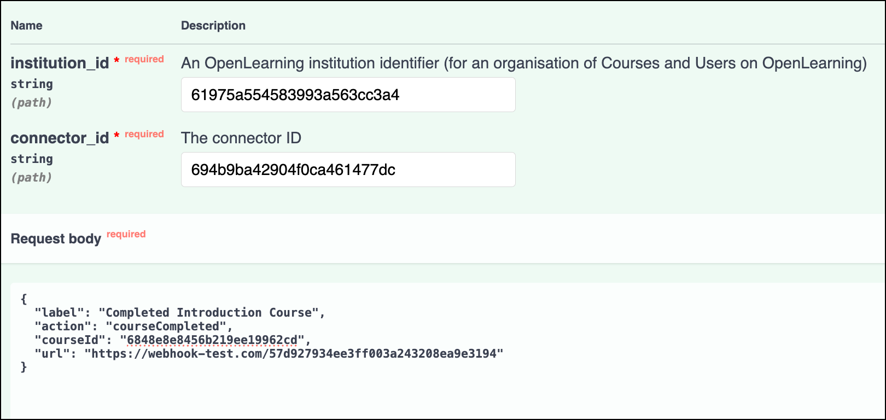
Task: Click the closing brace of the JSON
Action: 24,367
